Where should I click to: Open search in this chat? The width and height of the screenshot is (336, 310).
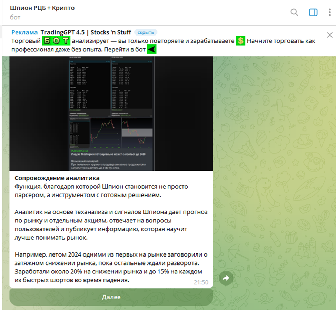[x=294, y=12]
